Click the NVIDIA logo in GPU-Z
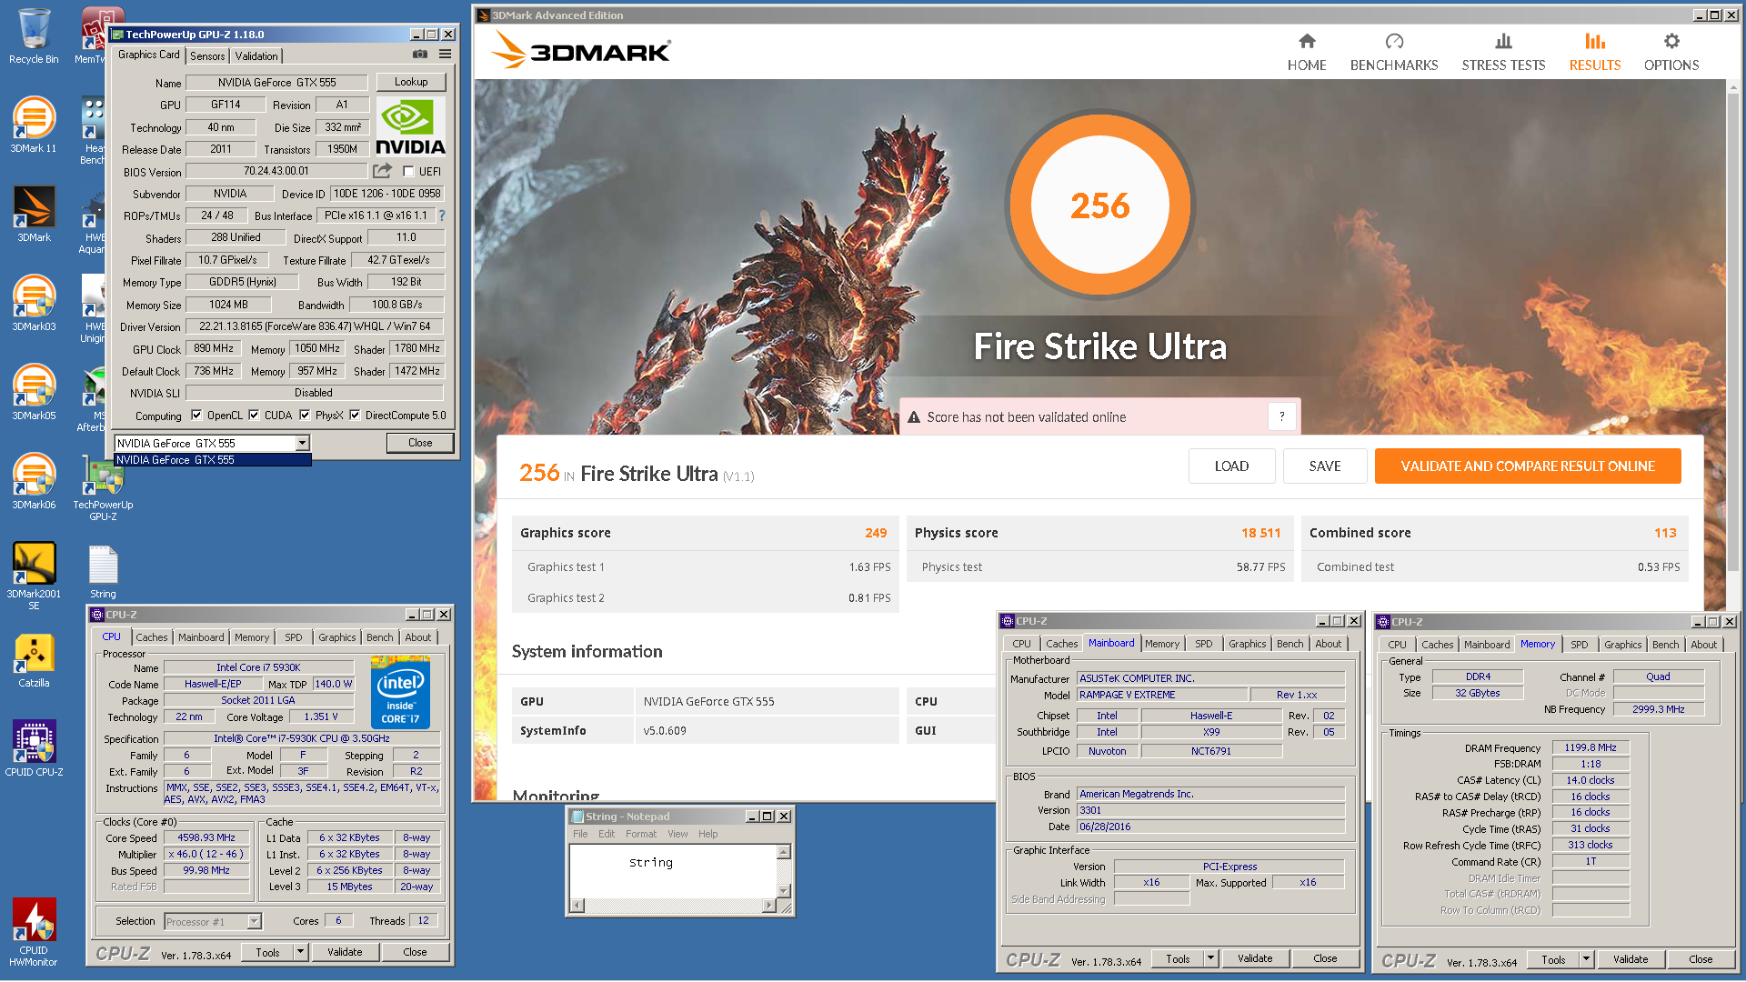Image resolution: width=1746 pixels, height=982 pixels. coord(410,127)
